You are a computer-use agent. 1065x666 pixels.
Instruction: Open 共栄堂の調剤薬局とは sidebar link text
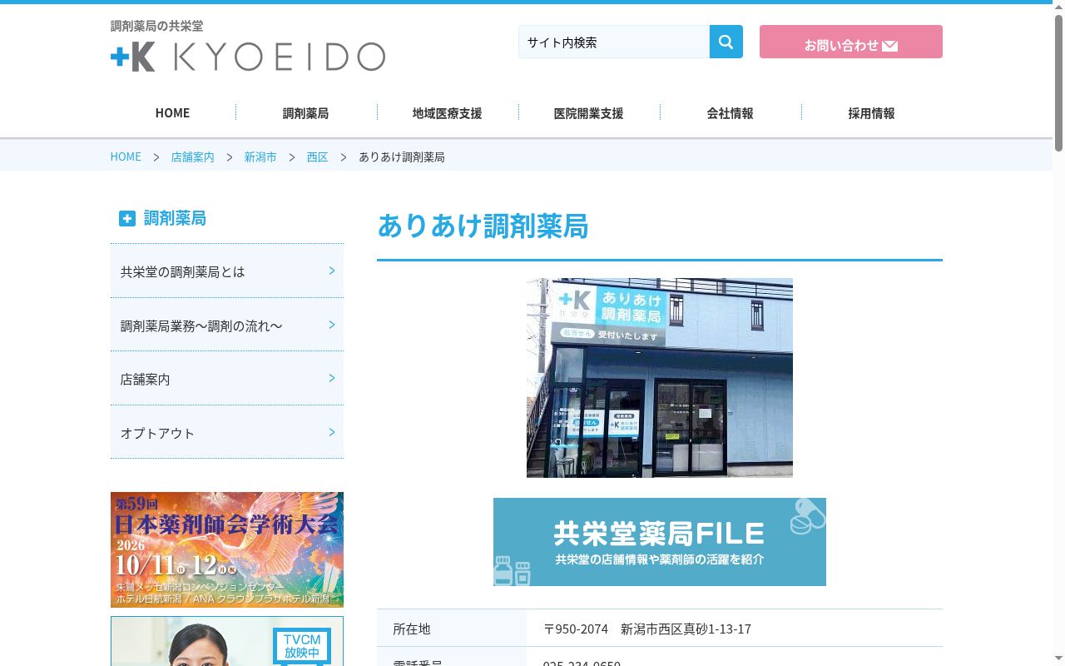182,271
